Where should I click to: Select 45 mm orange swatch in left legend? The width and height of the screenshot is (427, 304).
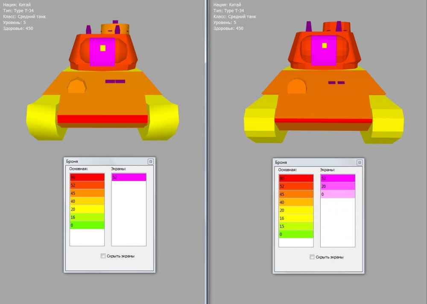[x=87, y=193]
